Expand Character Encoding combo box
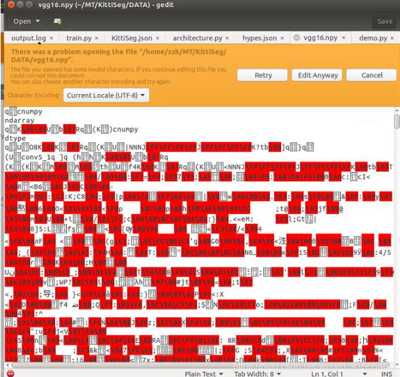The image size is (400, 377). (x=106, y=95)
